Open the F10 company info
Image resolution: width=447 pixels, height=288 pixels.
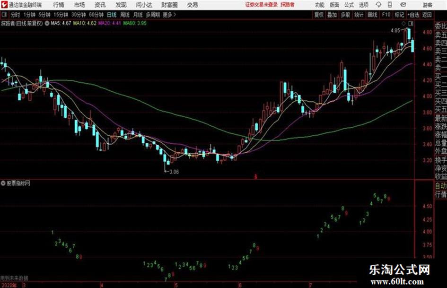[x=386, y=15]
